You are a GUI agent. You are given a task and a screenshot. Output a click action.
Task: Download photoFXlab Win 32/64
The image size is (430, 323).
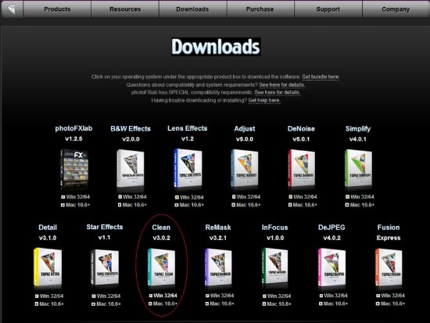(x=75, y=197)
